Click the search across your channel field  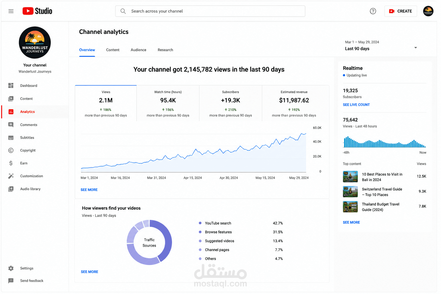(x=210, y=11)
